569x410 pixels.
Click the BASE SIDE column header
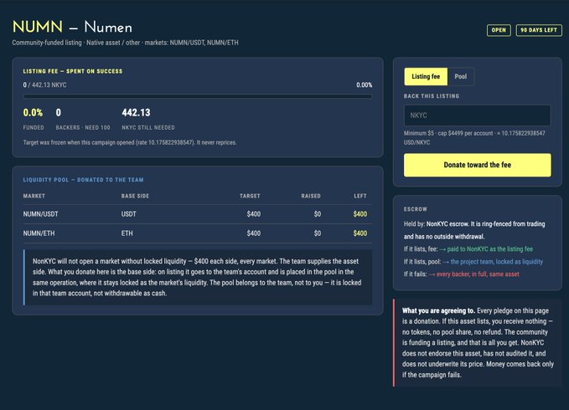[x=135, y=196]
